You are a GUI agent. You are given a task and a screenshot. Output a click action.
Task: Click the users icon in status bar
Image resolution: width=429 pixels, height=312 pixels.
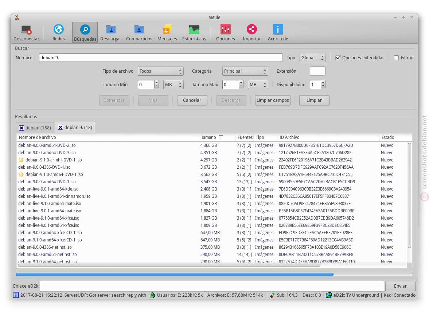(x=152, y=295)
